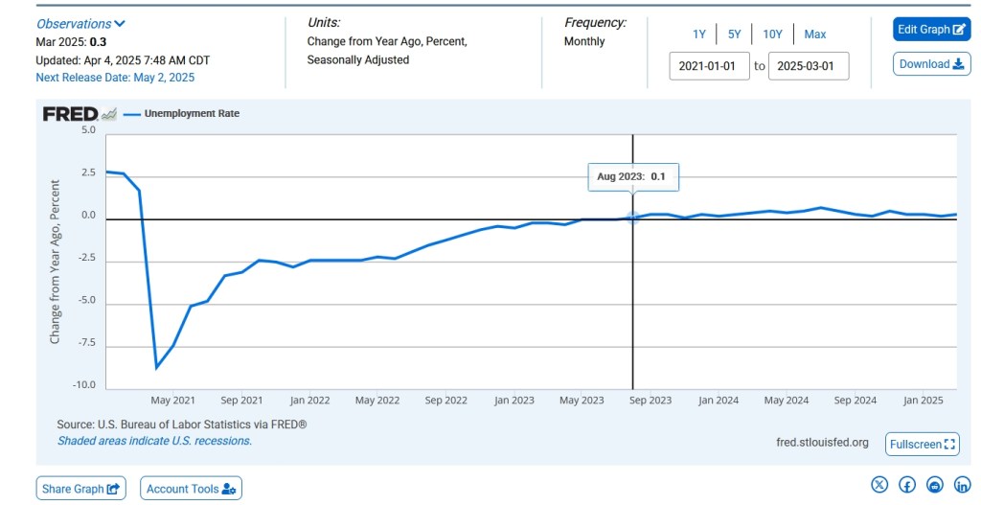Select the 1Y time range

(x=699, y=34)
